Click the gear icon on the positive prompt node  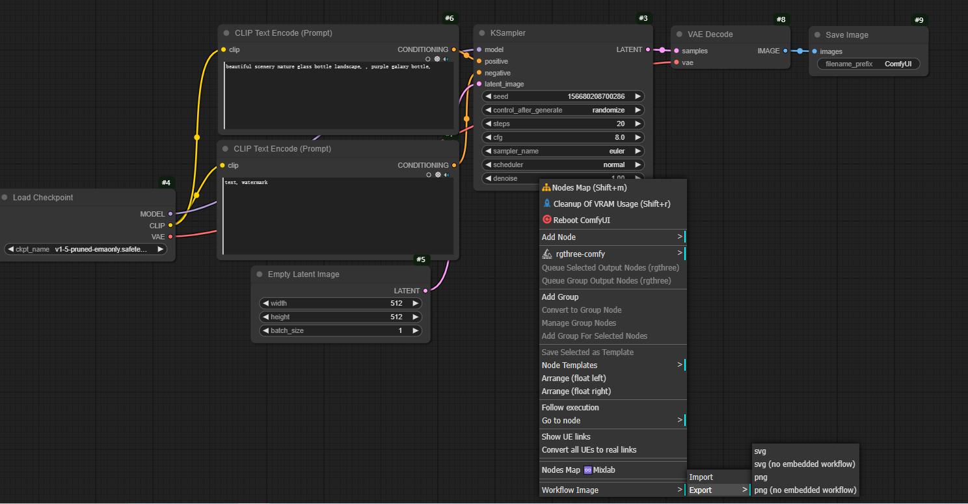click(x=437, y=59)
